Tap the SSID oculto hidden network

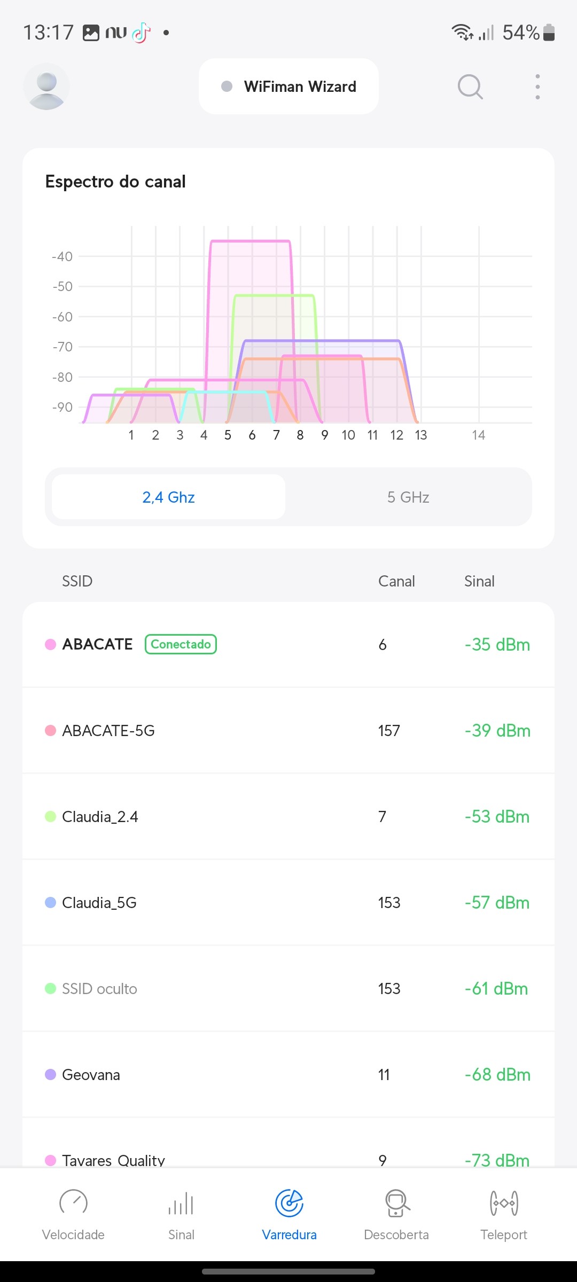[x=288, y=989]
